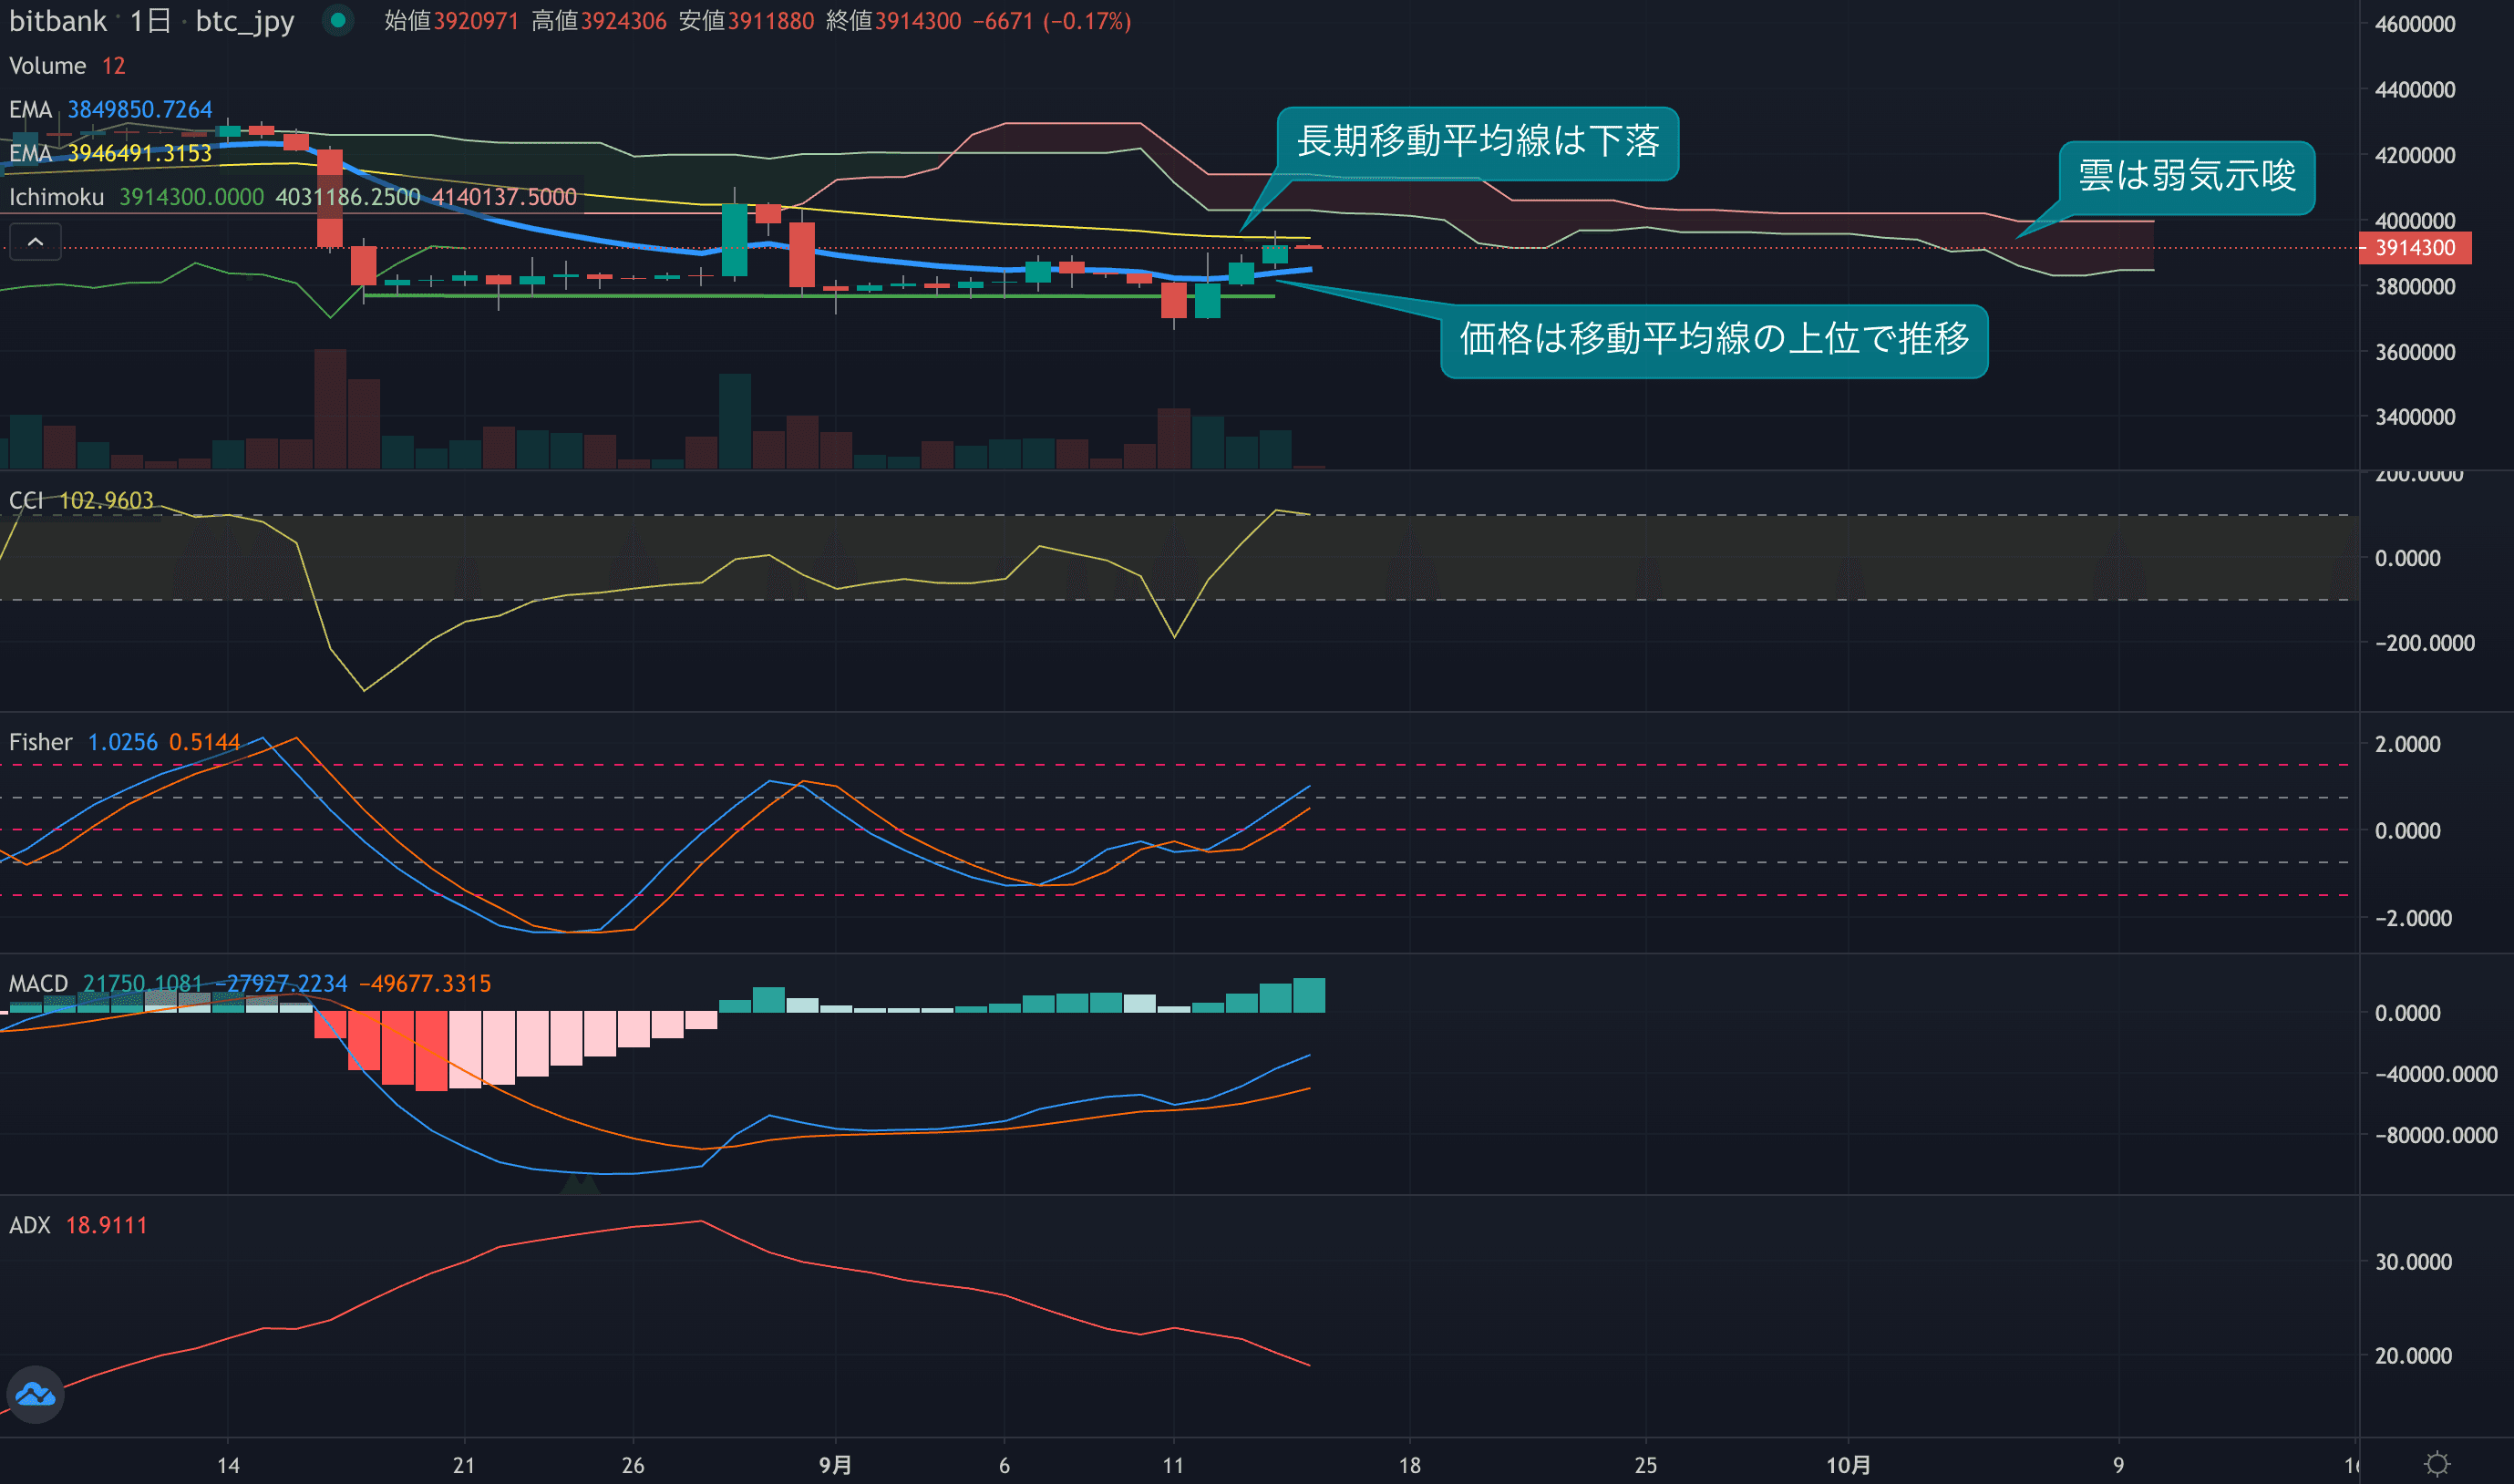
Task: Click the btc_jpy symbol name
Action: 244,21
